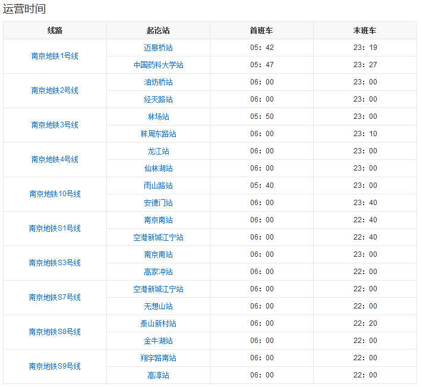
Task: Open the 南京地铁10号线 link
Action: [x=55, y=194]
